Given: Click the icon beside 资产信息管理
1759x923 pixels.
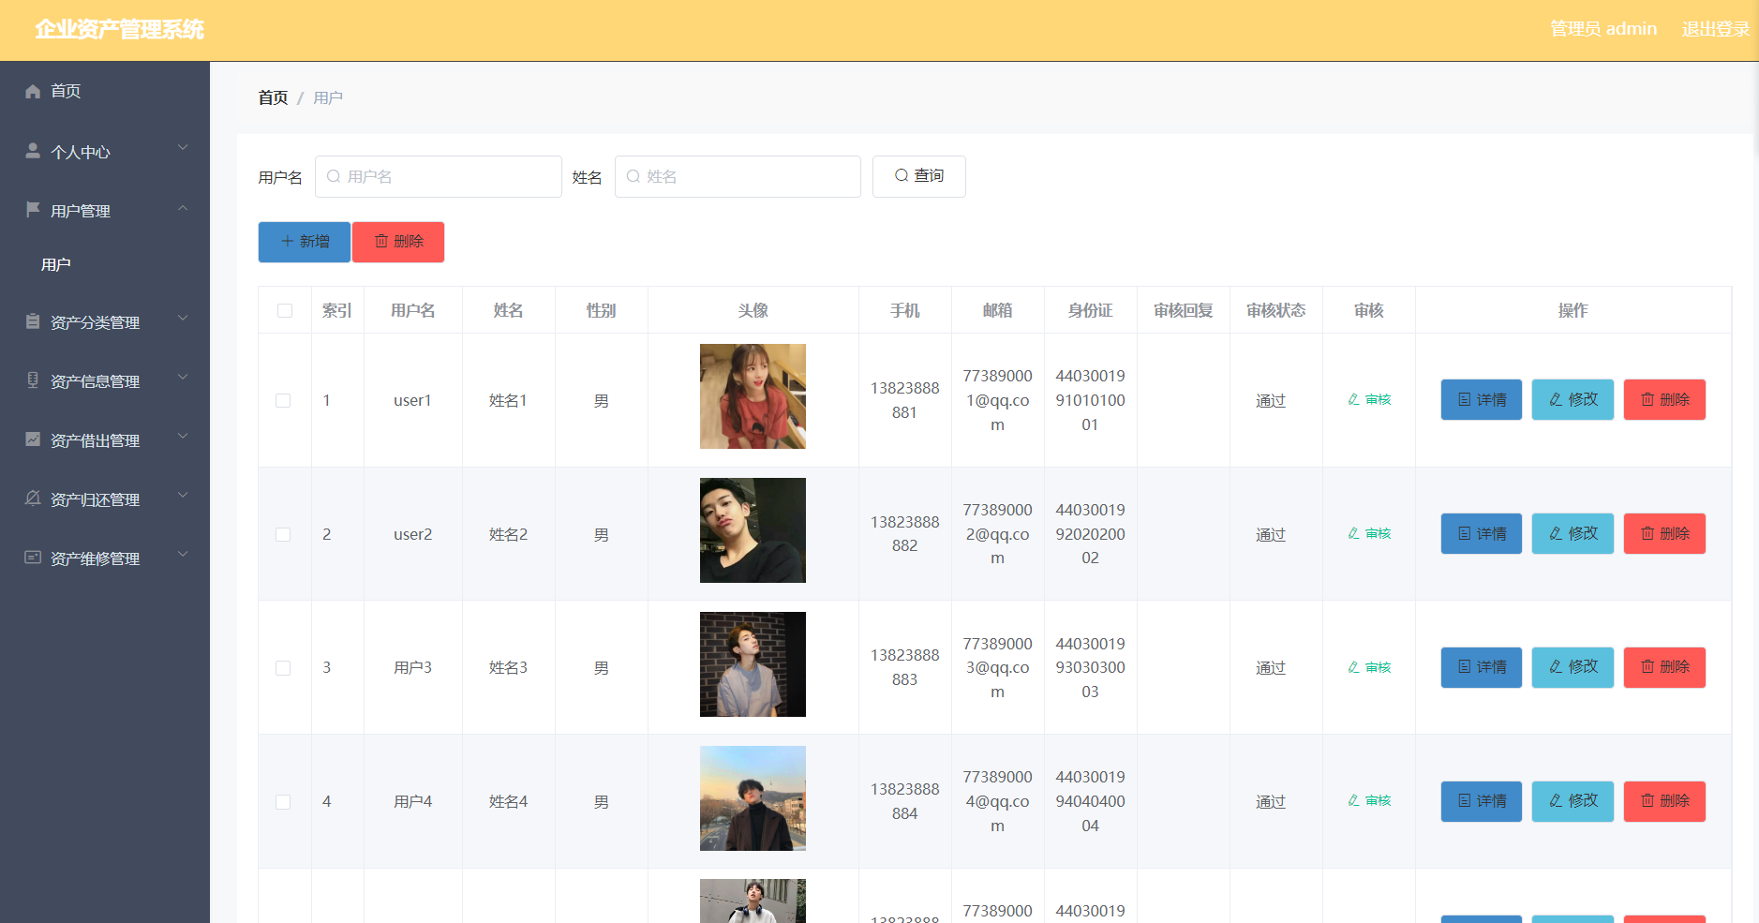Looking at the screenshot, I should [x=33, y=380].
